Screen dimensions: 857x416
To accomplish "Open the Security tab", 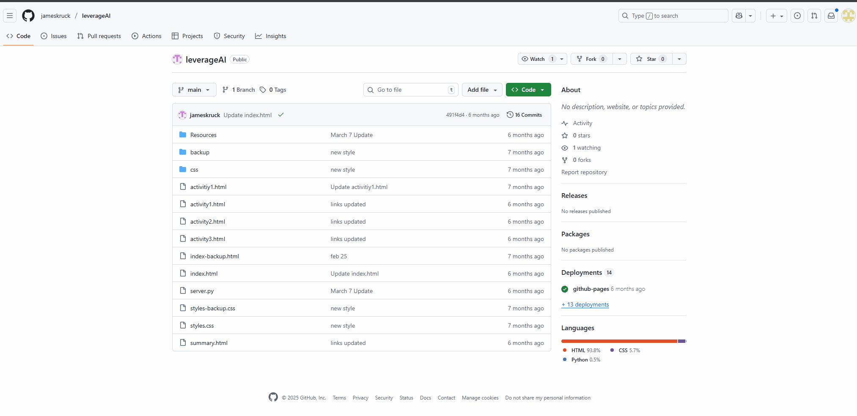I will (229, 36).
